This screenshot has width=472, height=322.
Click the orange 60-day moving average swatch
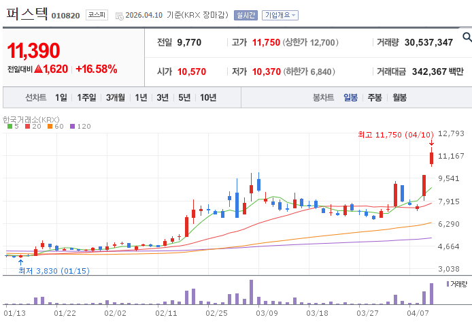point(50,127)
